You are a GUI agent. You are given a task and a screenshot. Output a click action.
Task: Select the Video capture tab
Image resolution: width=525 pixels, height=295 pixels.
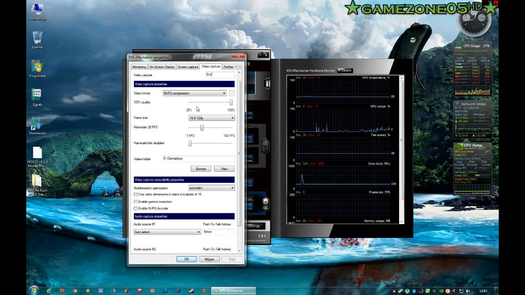point(211,66)
